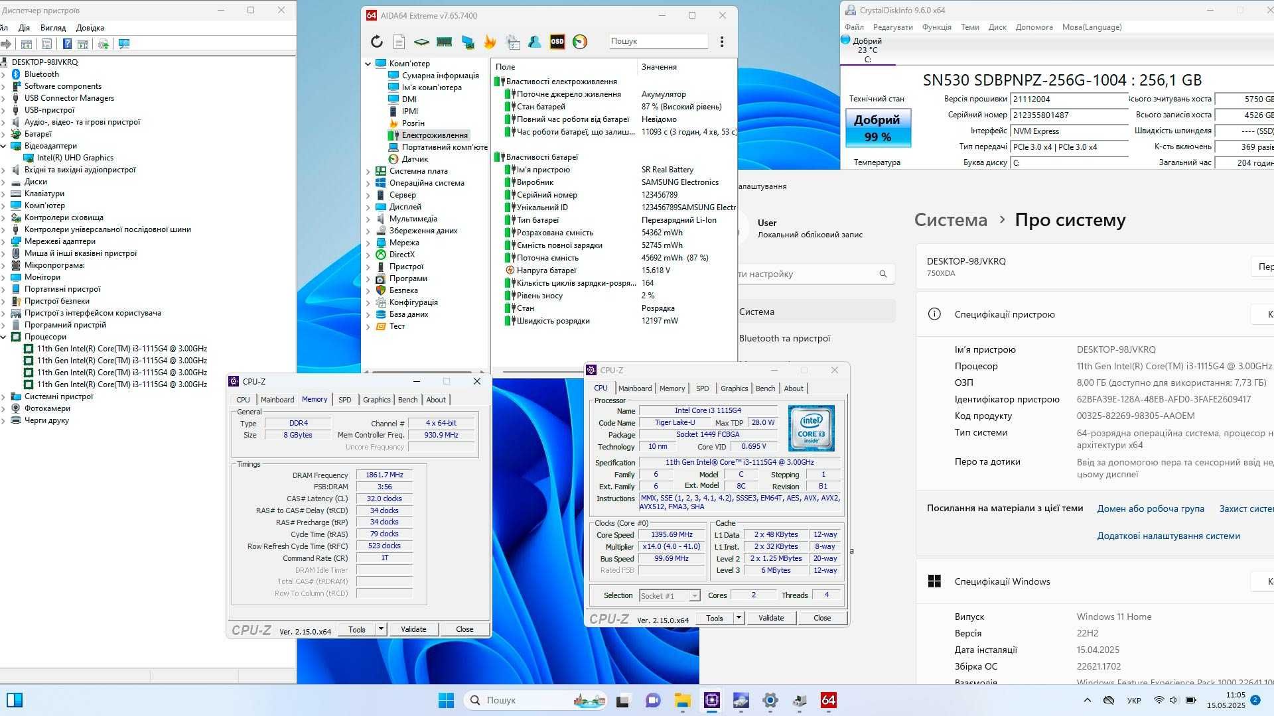Image resolution: width=1274 pixels, height=716 pixels.
Task: Open Windows Start button in taskbar
Action: point(446,700)
